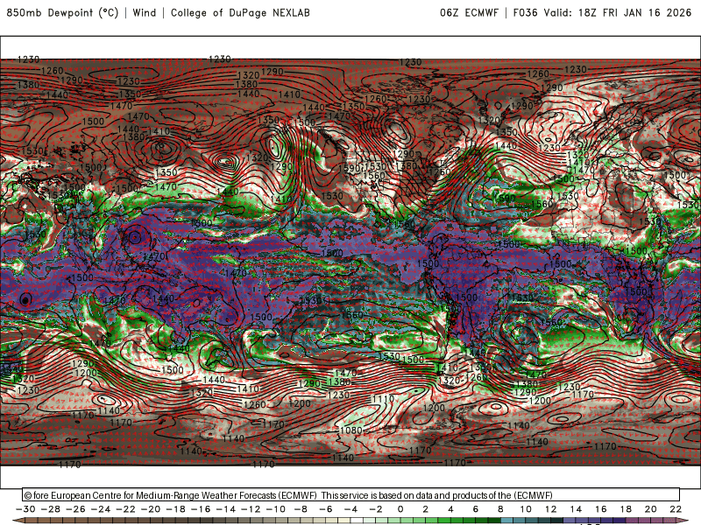
Task: Click the legend value '-20'
Action: pos(151,509)
